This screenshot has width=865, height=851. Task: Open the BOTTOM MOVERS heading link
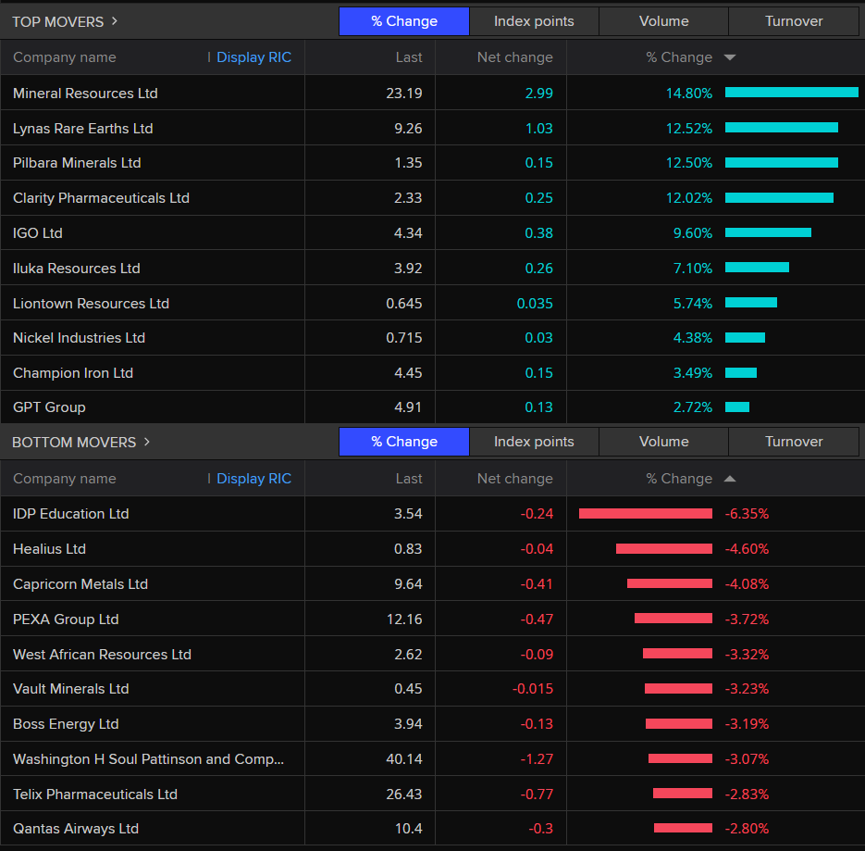(80, 443)
